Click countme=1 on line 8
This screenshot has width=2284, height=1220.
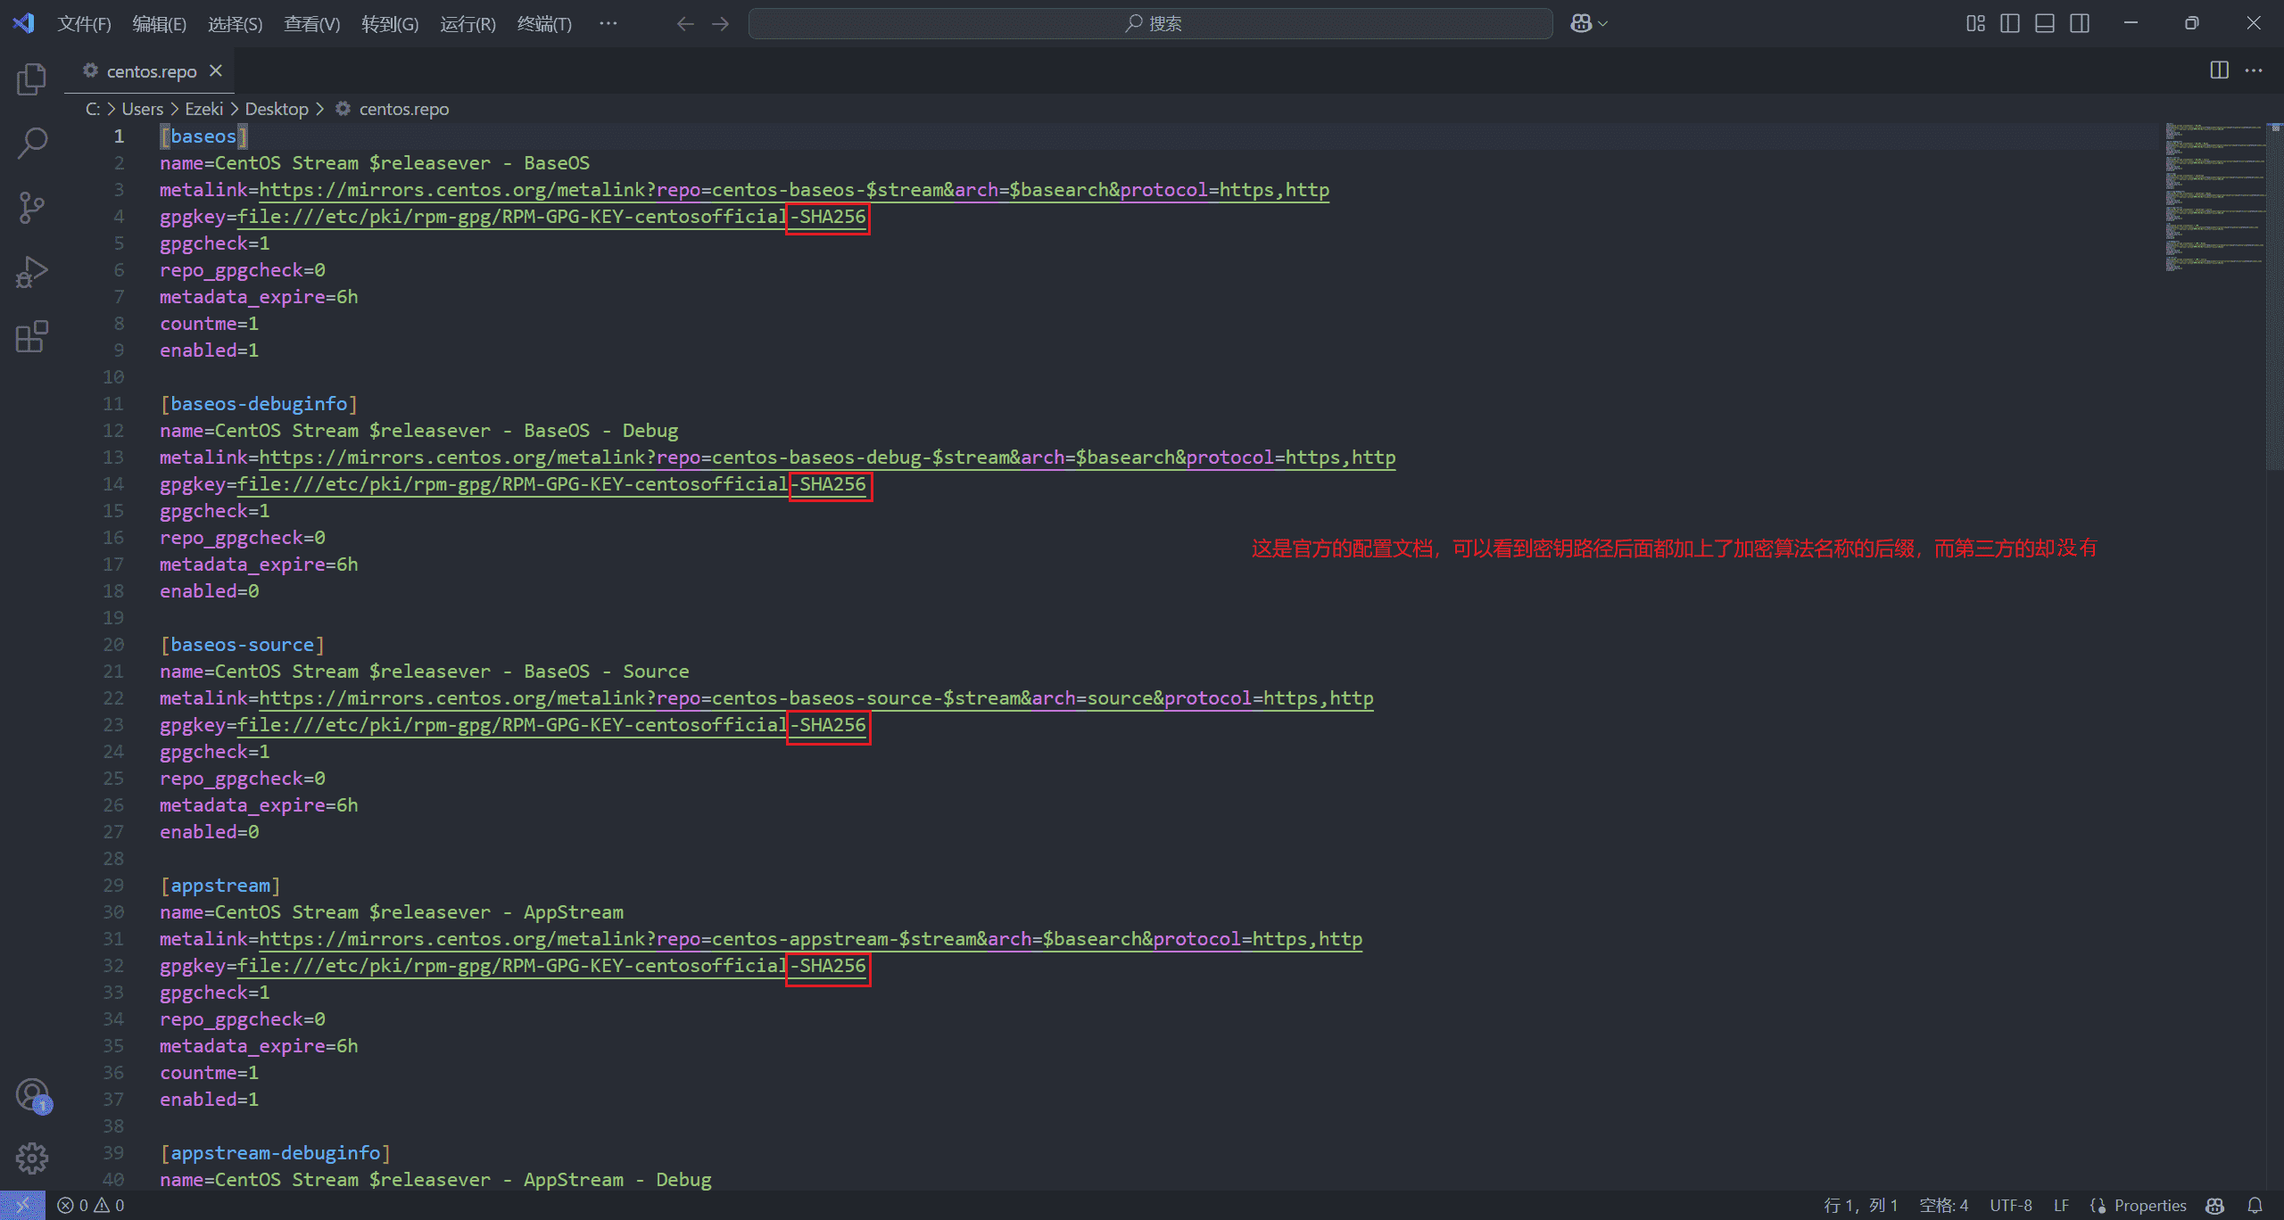tap(209, 324)
